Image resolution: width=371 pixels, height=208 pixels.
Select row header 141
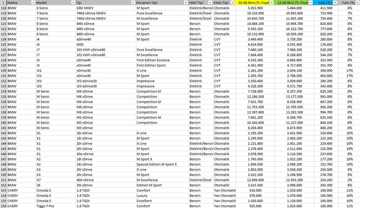3,128
